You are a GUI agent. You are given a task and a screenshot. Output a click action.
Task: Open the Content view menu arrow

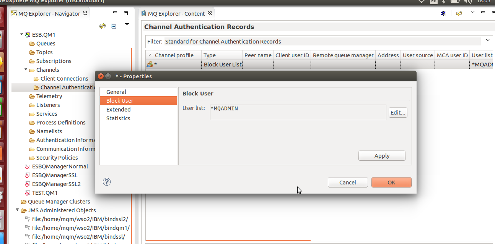click(472, 12)
